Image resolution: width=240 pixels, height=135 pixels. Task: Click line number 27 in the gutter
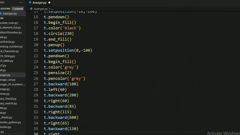click(36, 84)
